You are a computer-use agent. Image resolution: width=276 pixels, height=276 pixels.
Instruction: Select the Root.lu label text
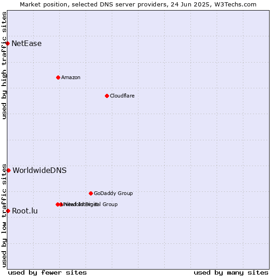tap(25, 211)
